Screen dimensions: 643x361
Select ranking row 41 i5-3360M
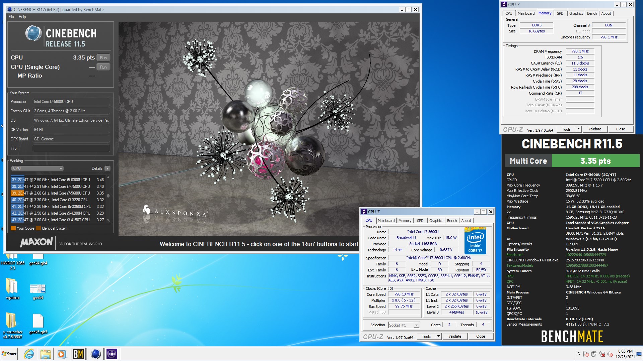[x=58, y=207]
